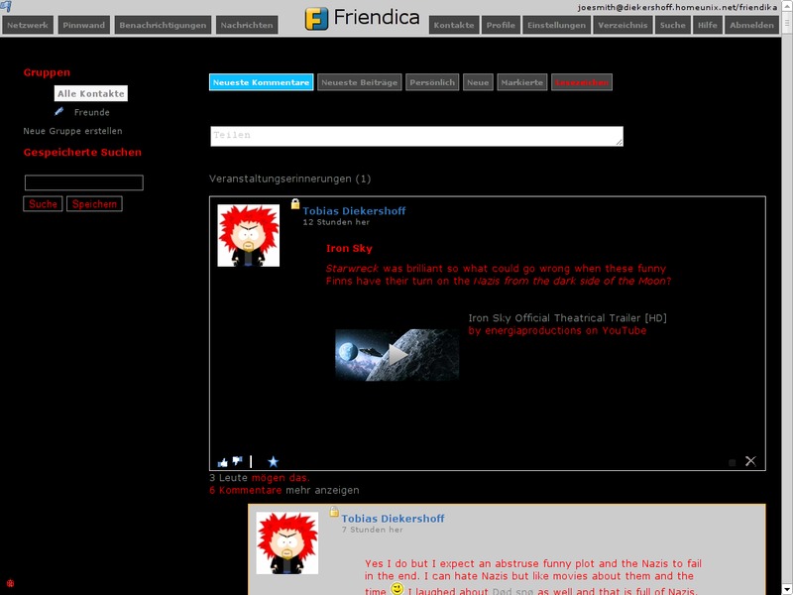Click the joesmith account address at top
Viewport: 793px width, 595px height.
tap(677, 7)
